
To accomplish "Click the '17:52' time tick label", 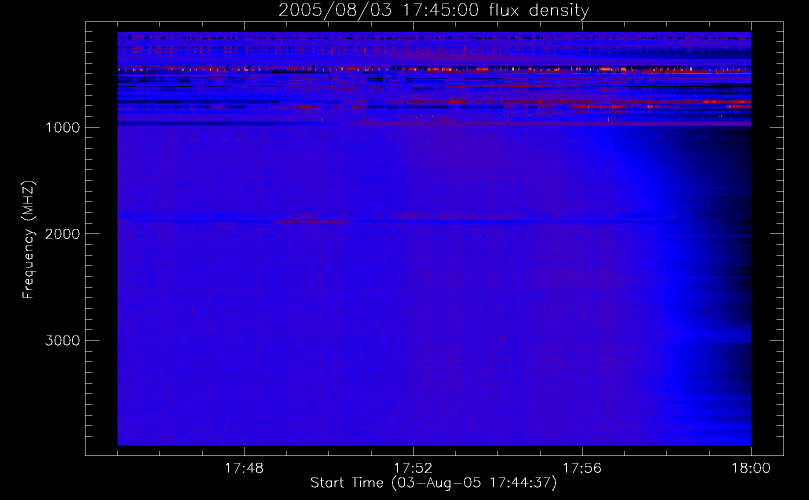I will pyautogui.click(x=413, y=468).
